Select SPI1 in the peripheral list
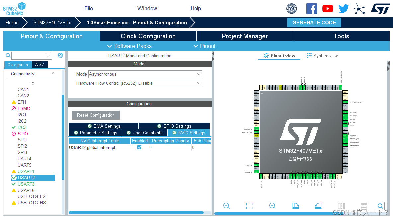The height and width of the screenshot is (219, 393). pyautogui.click(x=22, y=140)
